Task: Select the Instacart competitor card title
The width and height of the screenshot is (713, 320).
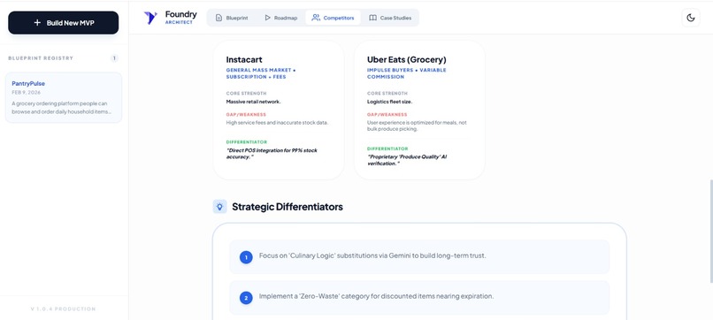Action: [x=244, y=59]
